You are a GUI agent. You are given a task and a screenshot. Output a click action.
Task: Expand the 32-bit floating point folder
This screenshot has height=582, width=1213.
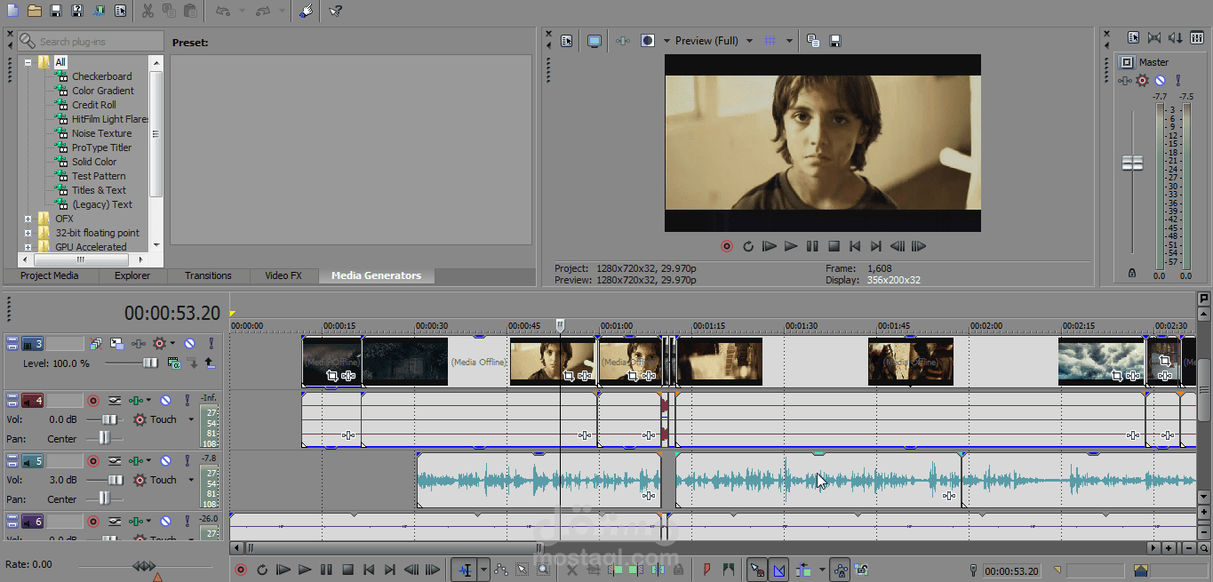(x=28, y=233)
